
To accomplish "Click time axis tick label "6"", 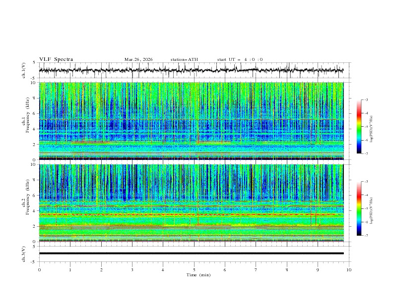I will 225,270.
